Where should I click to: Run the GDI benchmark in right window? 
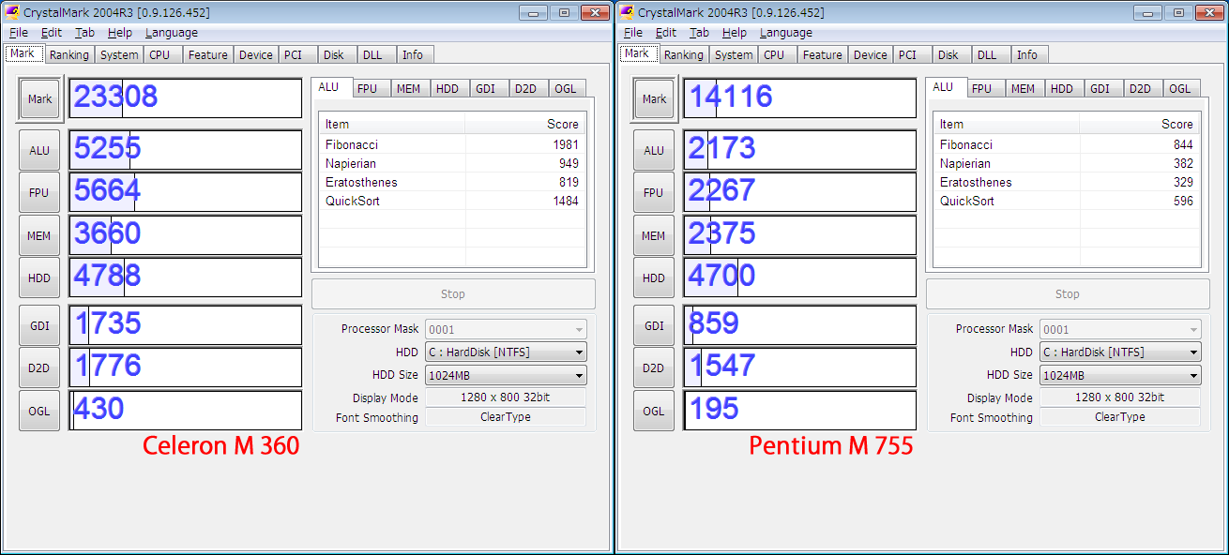654,325
